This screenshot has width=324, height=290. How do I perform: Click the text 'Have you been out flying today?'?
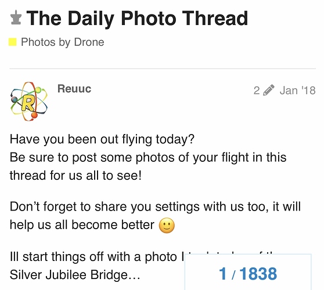102,139
